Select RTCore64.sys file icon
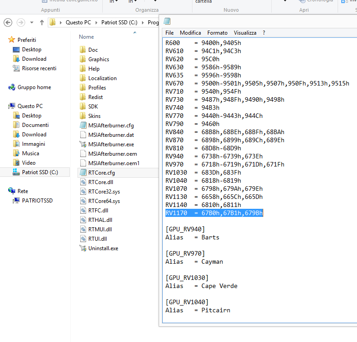The height and width of the screenshot is (342, 357). tap(83, 201)
